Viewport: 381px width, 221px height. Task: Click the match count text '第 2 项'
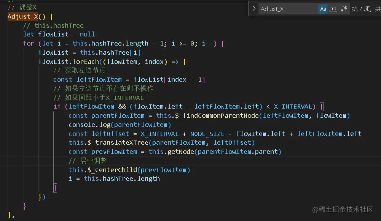coord(361,9)
